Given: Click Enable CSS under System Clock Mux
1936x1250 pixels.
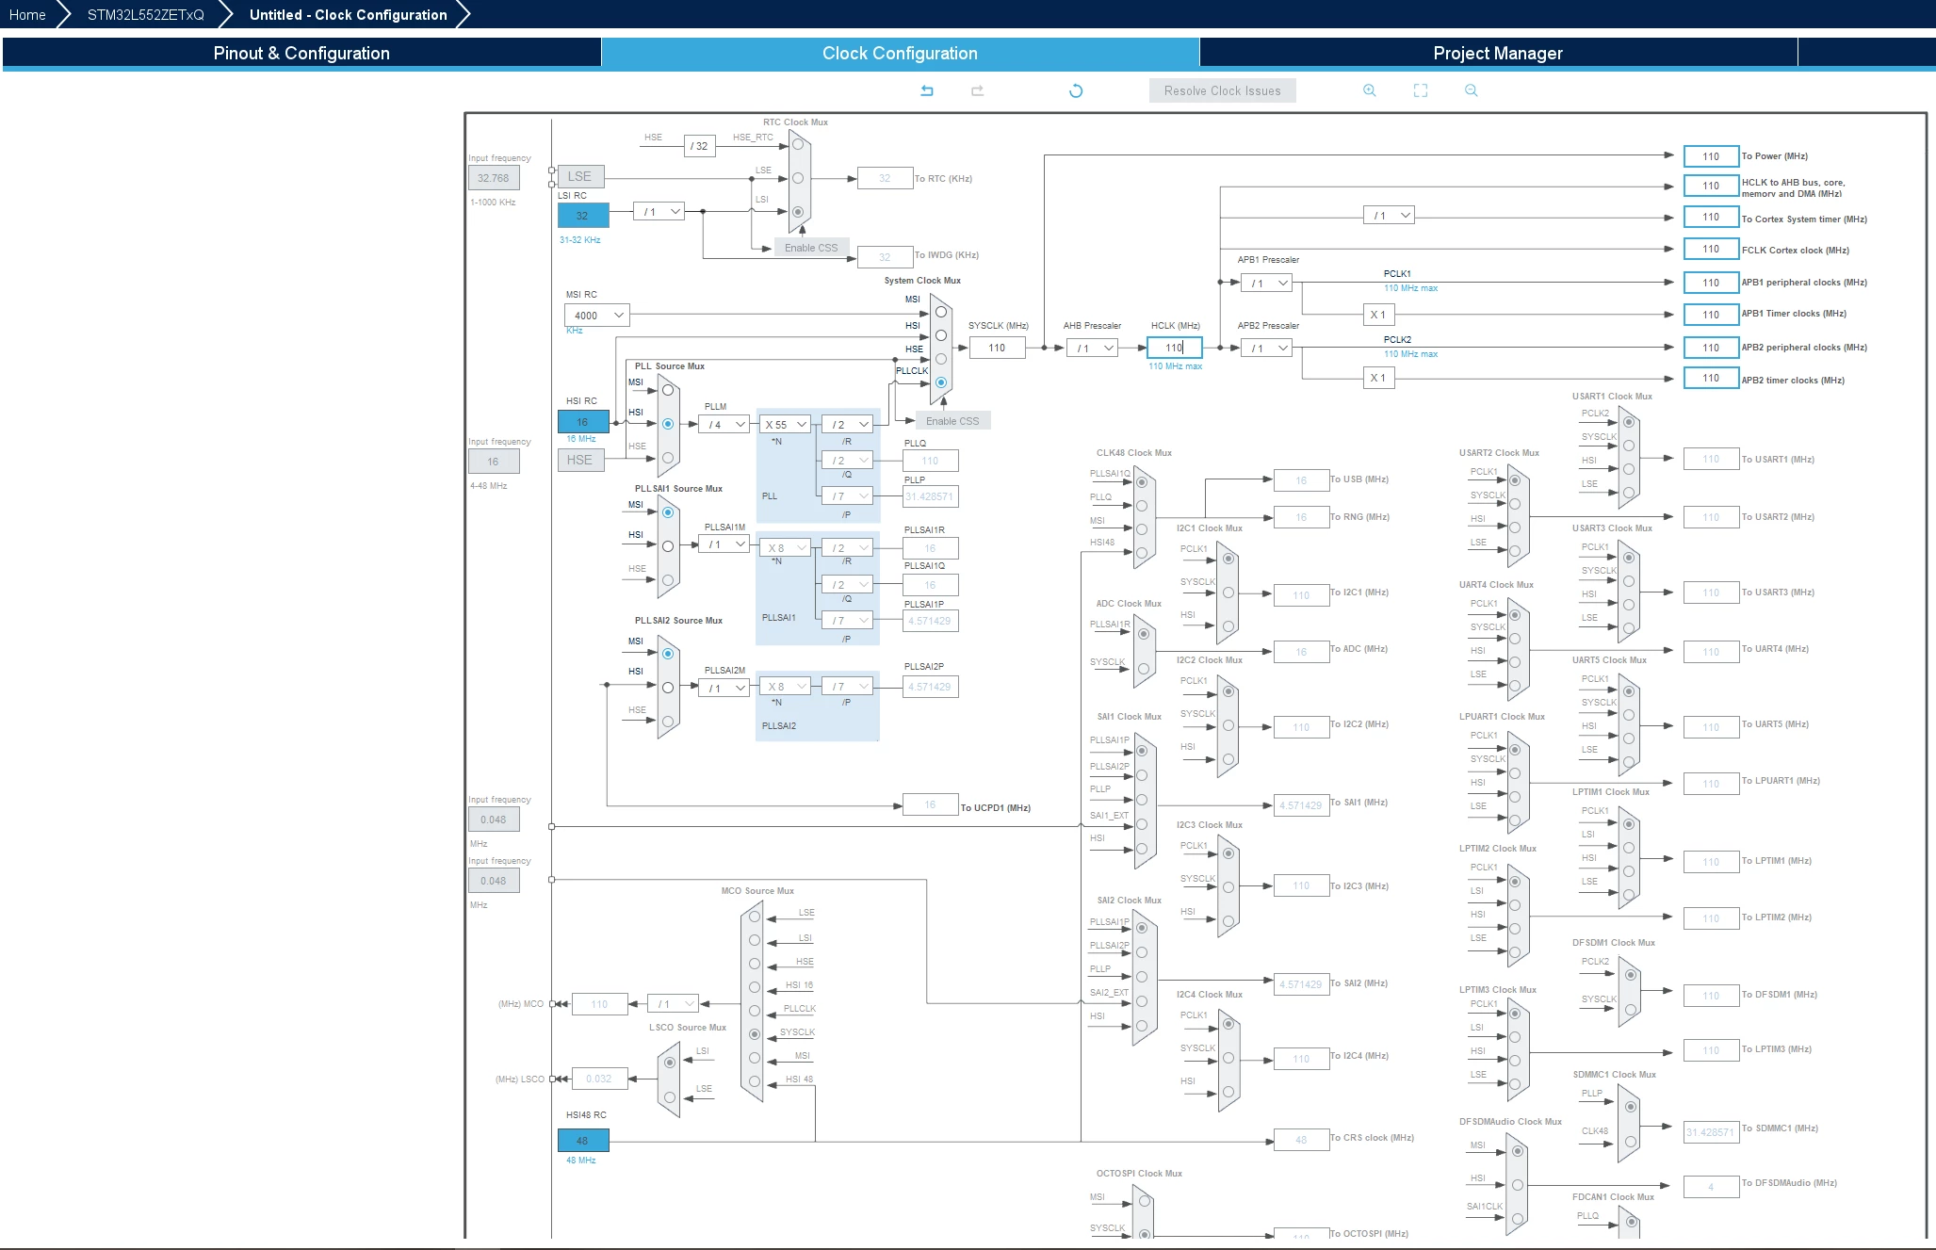Looking at the screenshot, I should (952, 421).
